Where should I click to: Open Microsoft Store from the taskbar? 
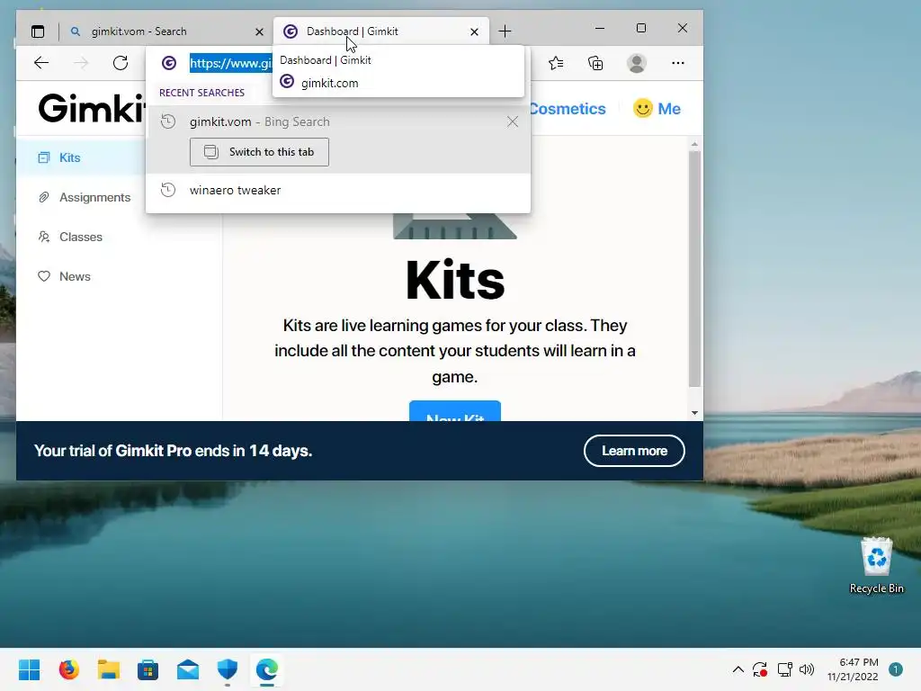point(148,669)
